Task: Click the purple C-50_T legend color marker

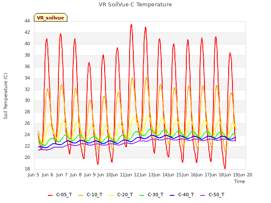Action: click(x=202, y=195)
